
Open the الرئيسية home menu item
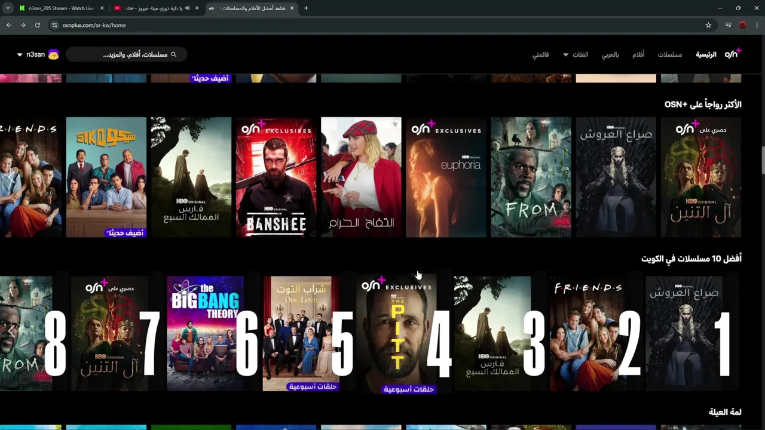pyautogui.click(x=706, y=54)
